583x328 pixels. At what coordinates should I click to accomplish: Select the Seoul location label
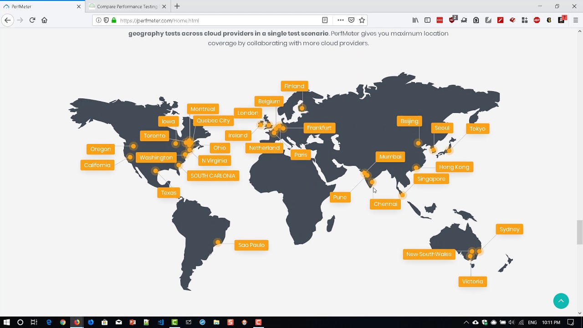pos(442,128)
